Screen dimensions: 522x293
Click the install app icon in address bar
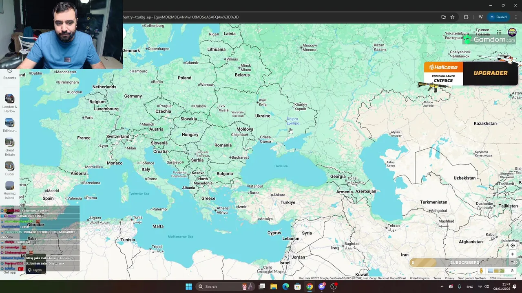[x=443, y=17]
